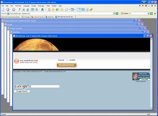Click the oval pill button in title bar
The width and height of the screenshot is (158, 116).
(x=144, y=2)
